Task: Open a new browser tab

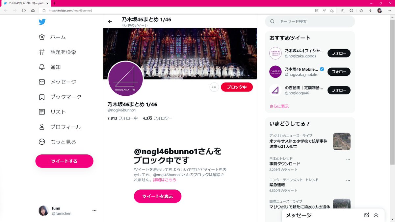Action: point(55,3)
